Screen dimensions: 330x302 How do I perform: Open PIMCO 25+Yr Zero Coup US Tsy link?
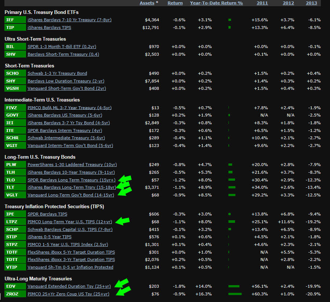click(68, 294)
